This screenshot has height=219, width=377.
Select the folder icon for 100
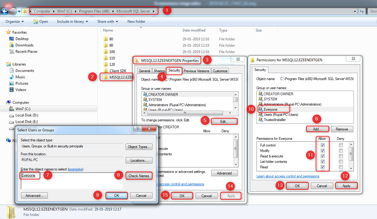106,52
